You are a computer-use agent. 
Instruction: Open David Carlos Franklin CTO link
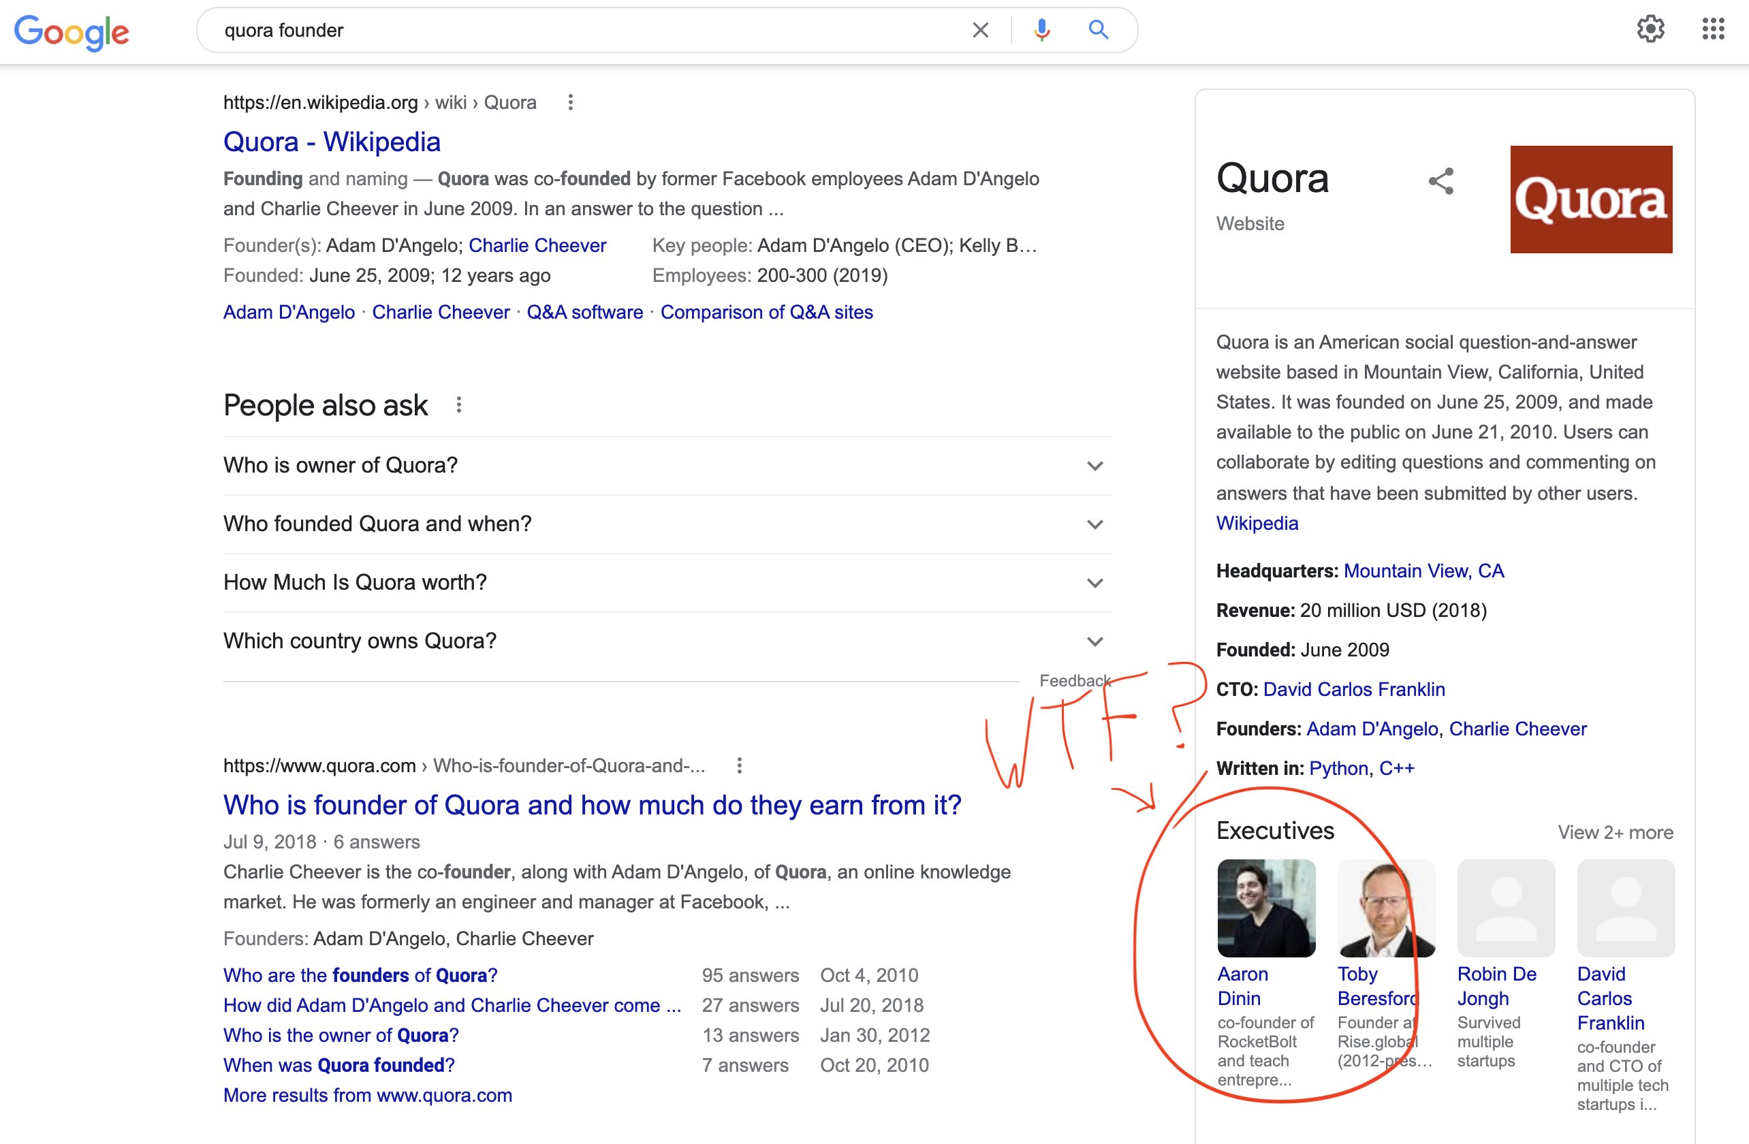pos(1354,689)
